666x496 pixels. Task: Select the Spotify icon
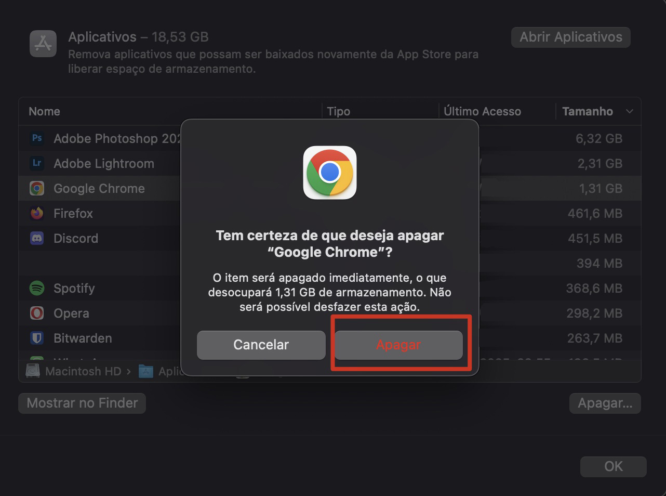click(x=36, y=288)
